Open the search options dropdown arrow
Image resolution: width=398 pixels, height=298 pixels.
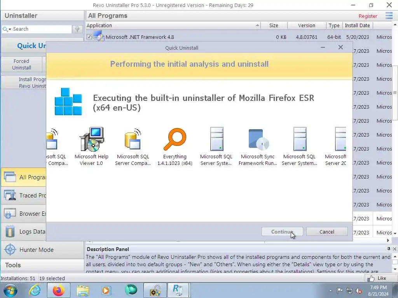tap(10, 29)
